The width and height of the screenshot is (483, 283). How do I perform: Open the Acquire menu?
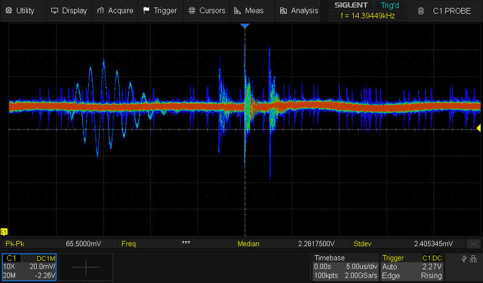point(116,11)
